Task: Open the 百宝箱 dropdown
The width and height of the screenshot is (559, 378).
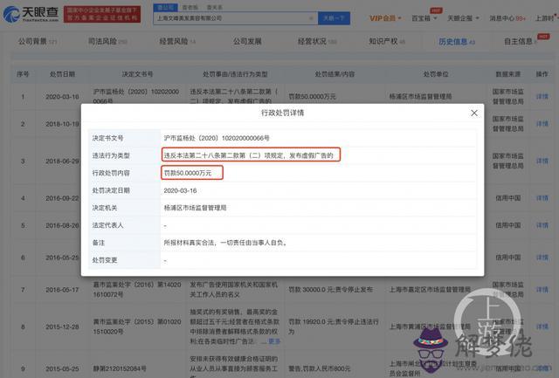Action: (424, 18)
